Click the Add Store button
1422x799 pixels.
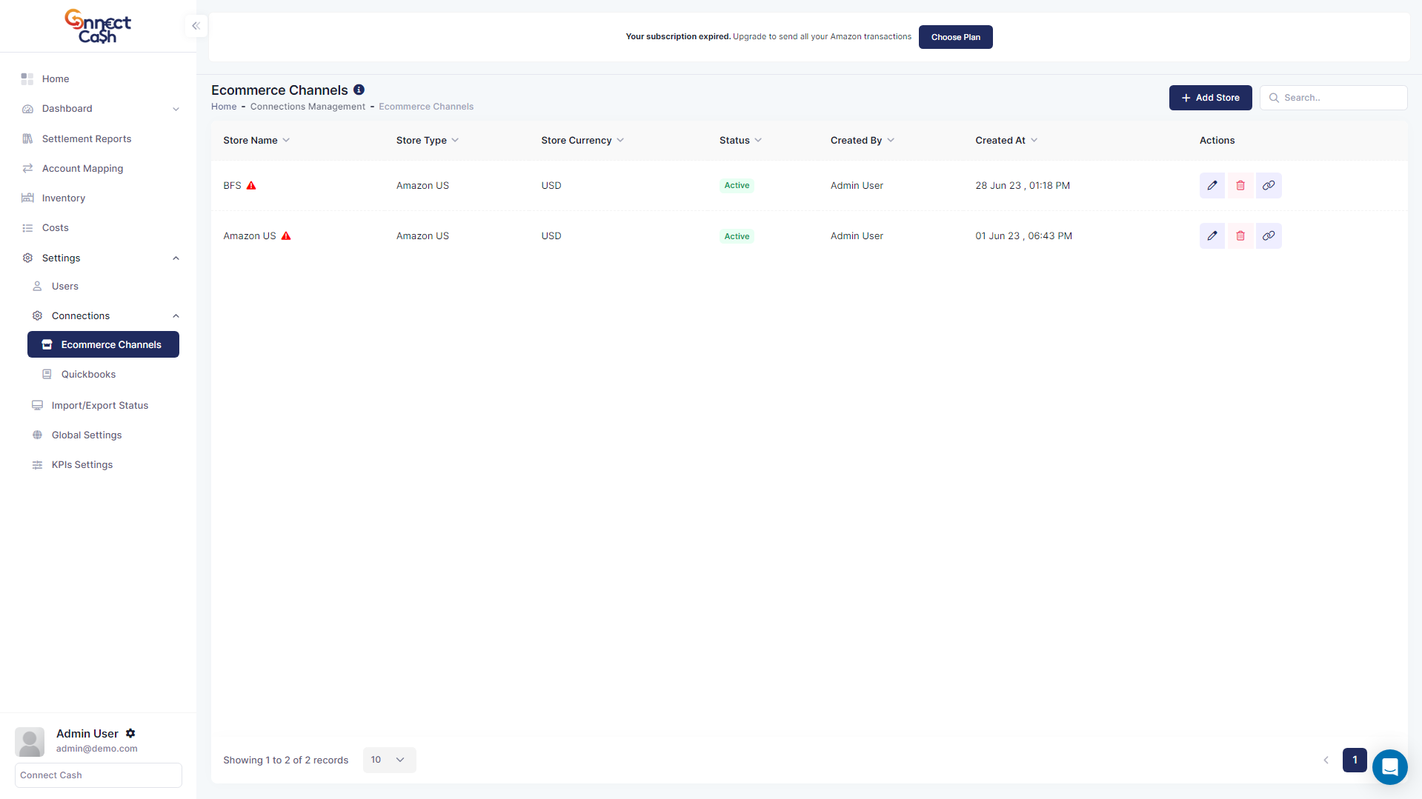(x=1210, y=98)
